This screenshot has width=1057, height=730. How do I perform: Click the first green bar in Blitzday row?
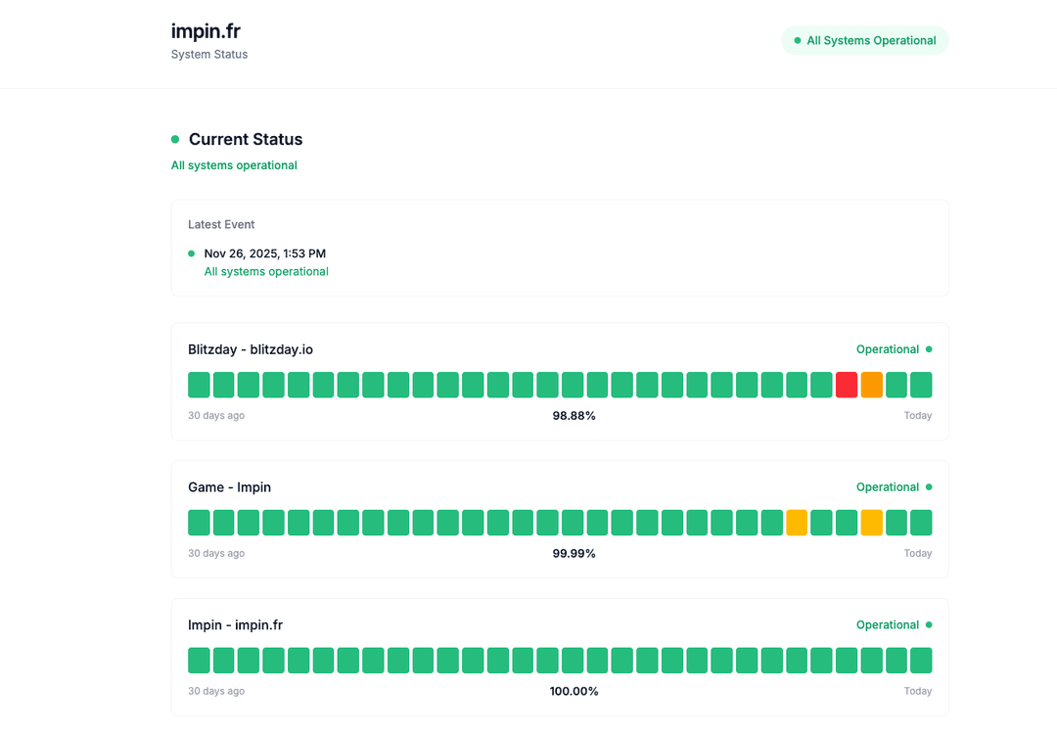click(x=199, y=385)
